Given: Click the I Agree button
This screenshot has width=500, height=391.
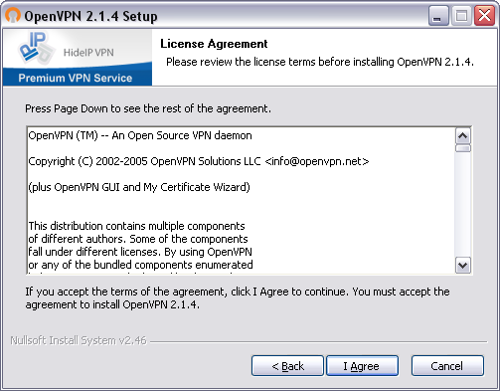Looking at the screenshot, I should (x=362, y=366).
